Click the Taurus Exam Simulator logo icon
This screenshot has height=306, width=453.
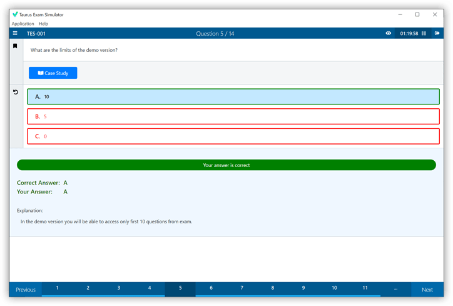coord(15,14)
